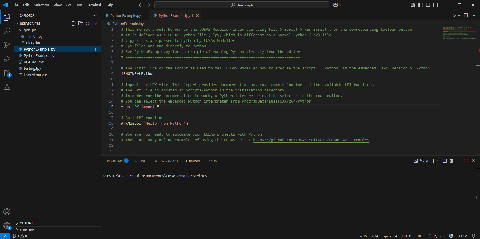The width and height of the screenshot is (480, 239).
Task: Open the Terminal menu
Action: coord(94,5)
